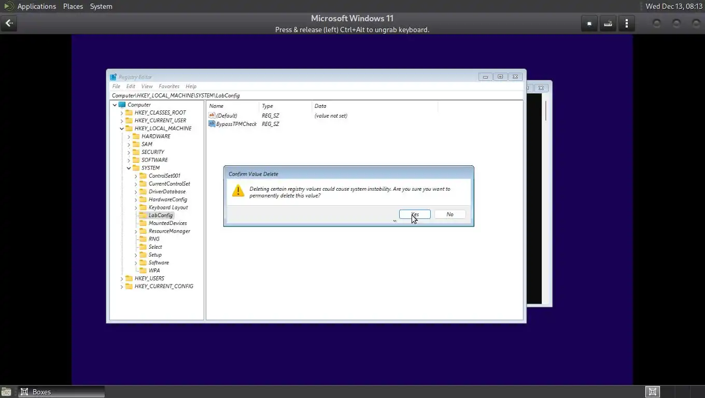Click the show desktop icon in bottom panel

click(x=6, y=392)
